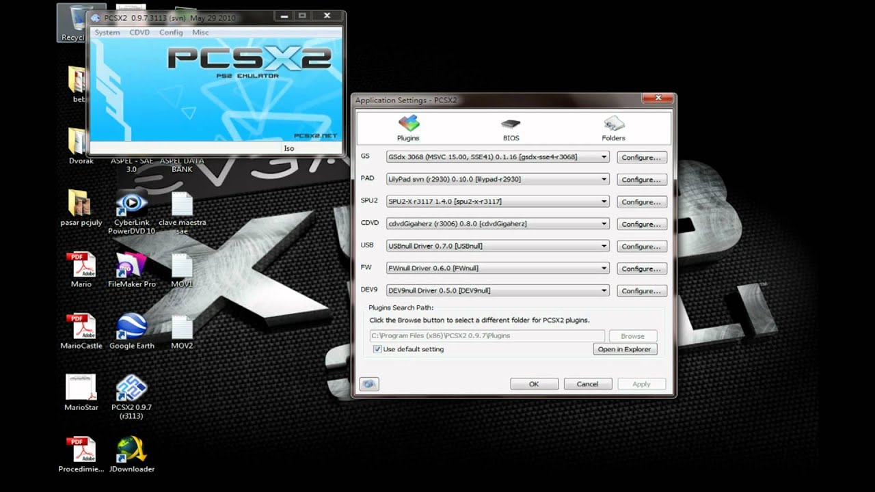Open the MarioStar file icon
875x492 pixels.
(x=81, y=393)
